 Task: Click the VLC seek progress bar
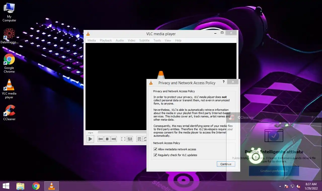pyautogui.click(x=122, y=132)
